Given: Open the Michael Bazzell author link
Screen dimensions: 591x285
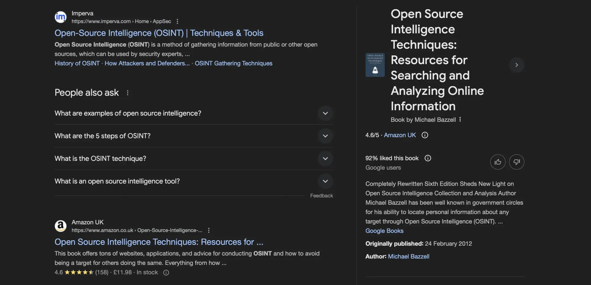Looking at the screenshot, I should tap(409, 257).
